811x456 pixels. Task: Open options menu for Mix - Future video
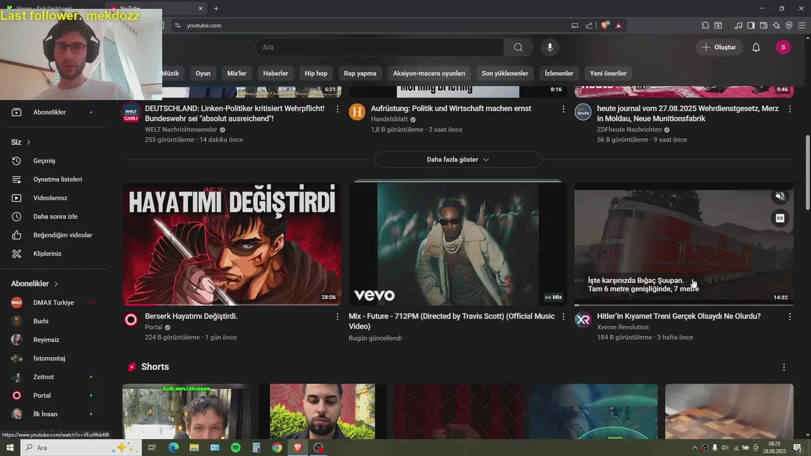point(563,317)
